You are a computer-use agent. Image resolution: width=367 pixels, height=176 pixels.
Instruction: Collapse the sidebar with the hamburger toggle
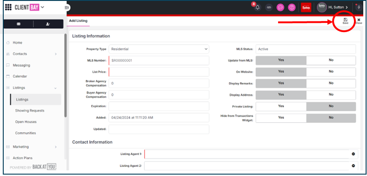pos(67,7)
